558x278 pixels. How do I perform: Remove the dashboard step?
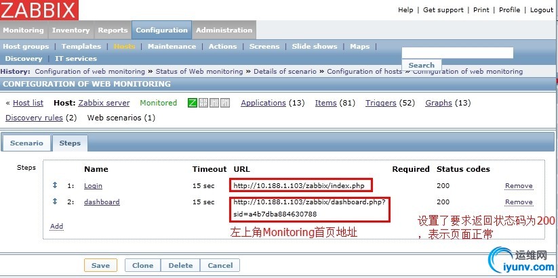(519, 202)
